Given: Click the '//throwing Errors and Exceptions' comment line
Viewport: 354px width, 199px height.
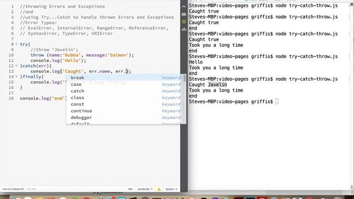Looking at the screenshot, I should [x=63, y=6].
